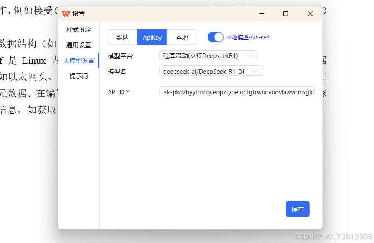Open the 模型平台 dropdown showing 硅基流动

208,55
